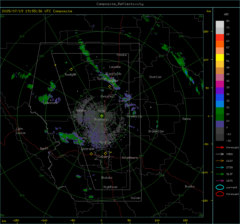Click the Lacombe city label
Viewport: 240px width, 224px height.
[x=115, y=67]
